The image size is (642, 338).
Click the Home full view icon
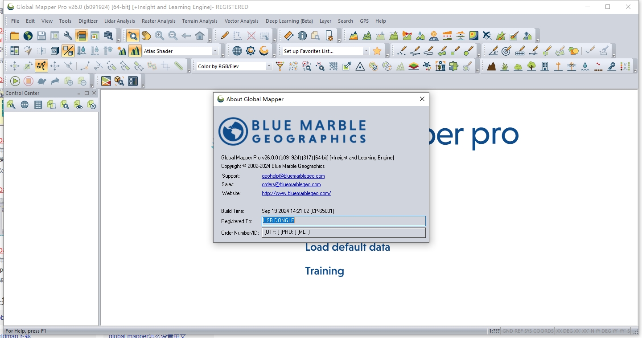point(200,36)
